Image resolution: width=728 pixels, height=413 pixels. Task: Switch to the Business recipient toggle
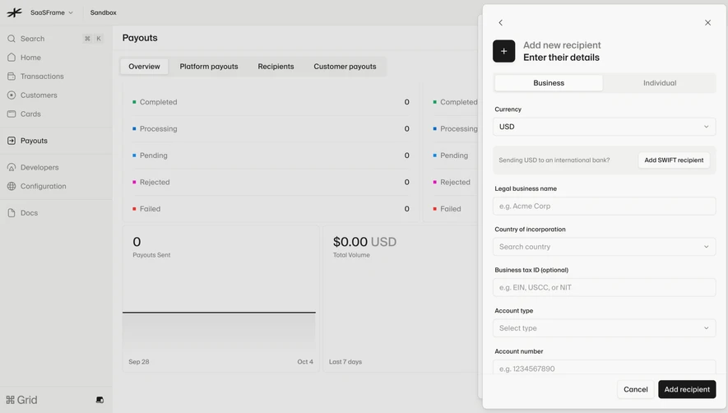(x=549, y=83)
